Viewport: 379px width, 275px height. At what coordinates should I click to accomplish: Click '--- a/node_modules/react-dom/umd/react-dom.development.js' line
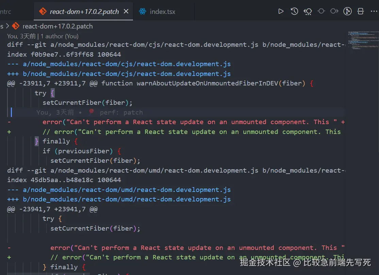119,190
